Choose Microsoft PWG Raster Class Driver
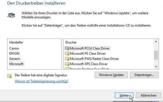The width and height of the screenshot is (163, 102). (94, 59)
